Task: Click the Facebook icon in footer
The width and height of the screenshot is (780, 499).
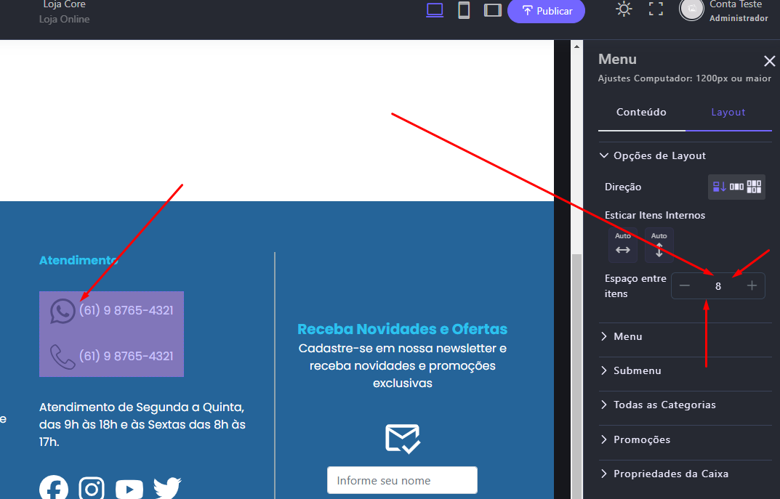Action: [54, 489]
